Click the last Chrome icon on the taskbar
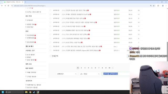 pos(38,92)
